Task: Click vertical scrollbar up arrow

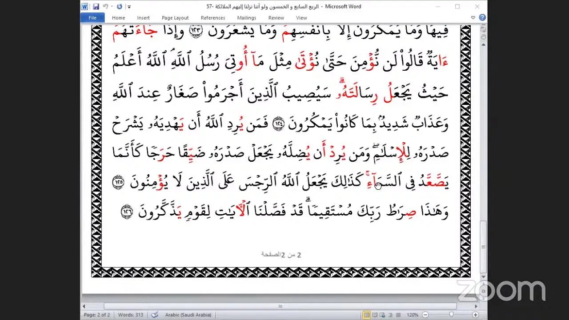Action: (x=483, y=44)
